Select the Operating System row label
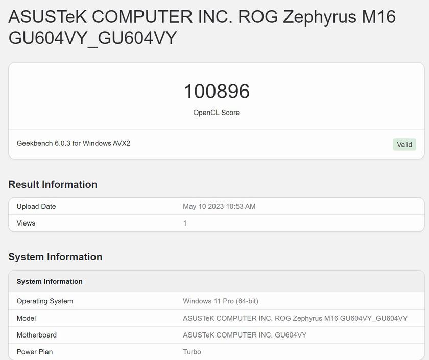 point(45,301)
